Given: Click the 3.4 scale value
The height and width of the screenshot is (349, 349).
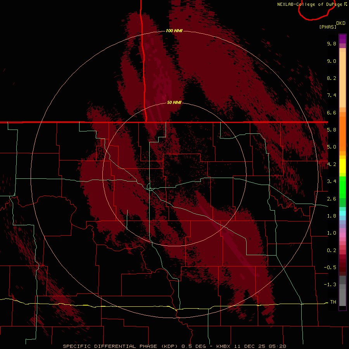Looking at the screenshot, I should coord(332,181).
